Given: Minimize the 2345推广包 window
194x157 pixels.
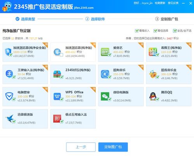Looking at the screenshot, I should (x=184, y=3).
